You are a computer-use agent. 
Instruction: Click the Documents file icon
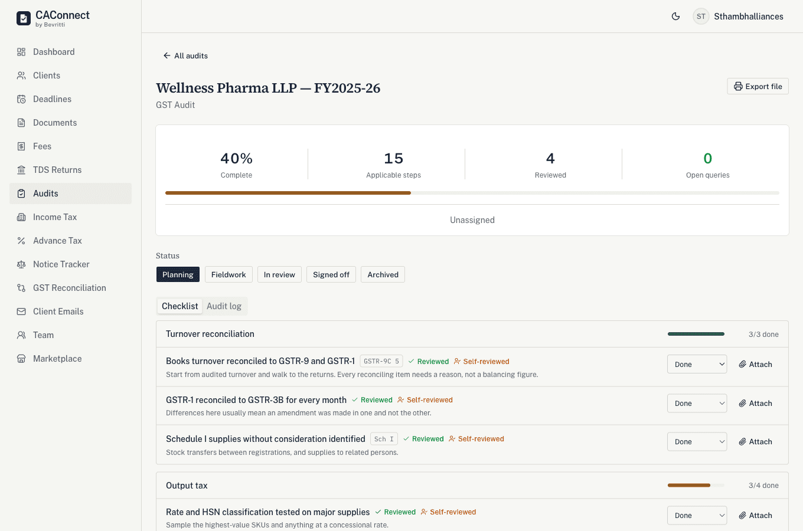(x=21, y=123)
